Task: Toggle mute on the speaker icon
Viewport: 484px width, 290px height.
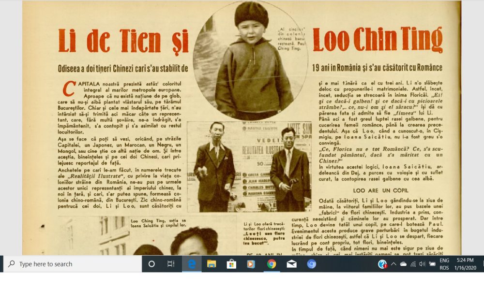Action: (x=422, y=265)
